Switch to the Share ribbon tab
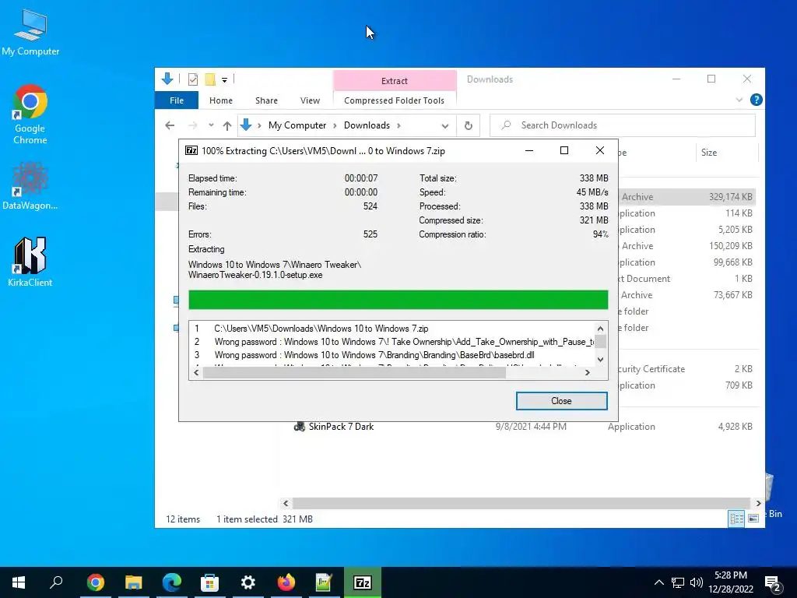The height and width of the screenshot is (598, 797). click(266, 100)
